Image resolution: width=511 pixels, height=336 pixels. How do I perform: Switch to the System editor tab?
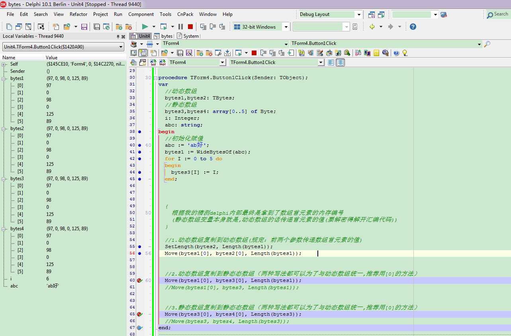(188, 36)
